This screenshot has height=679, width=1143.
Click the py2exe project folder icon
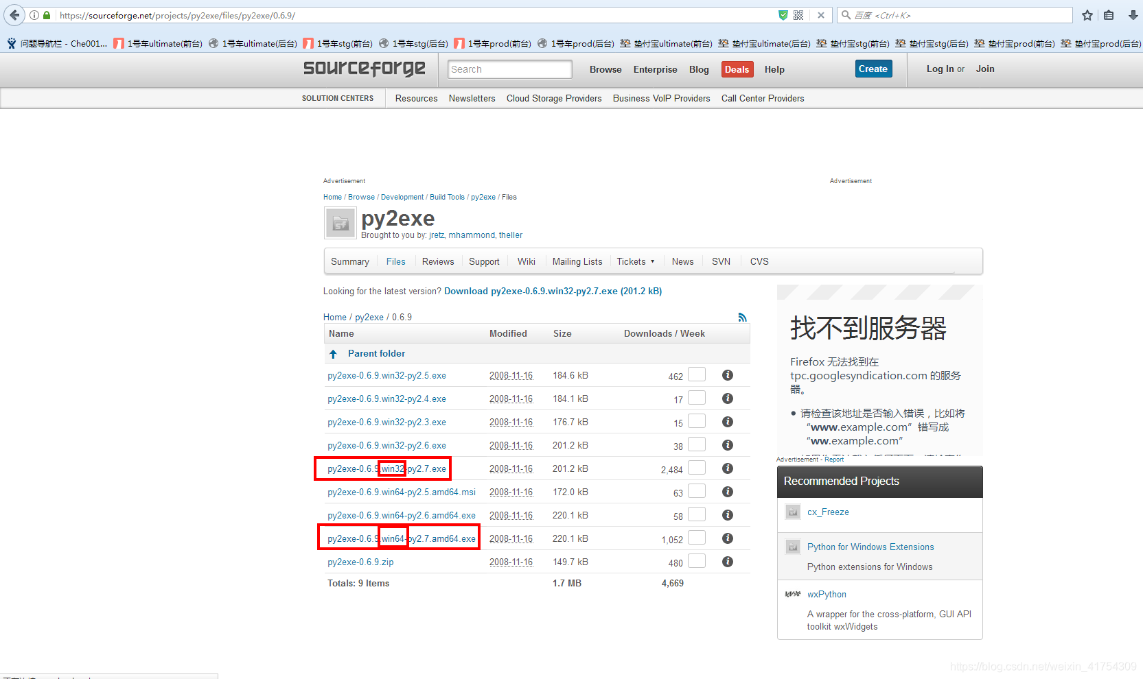coord(340,223)
